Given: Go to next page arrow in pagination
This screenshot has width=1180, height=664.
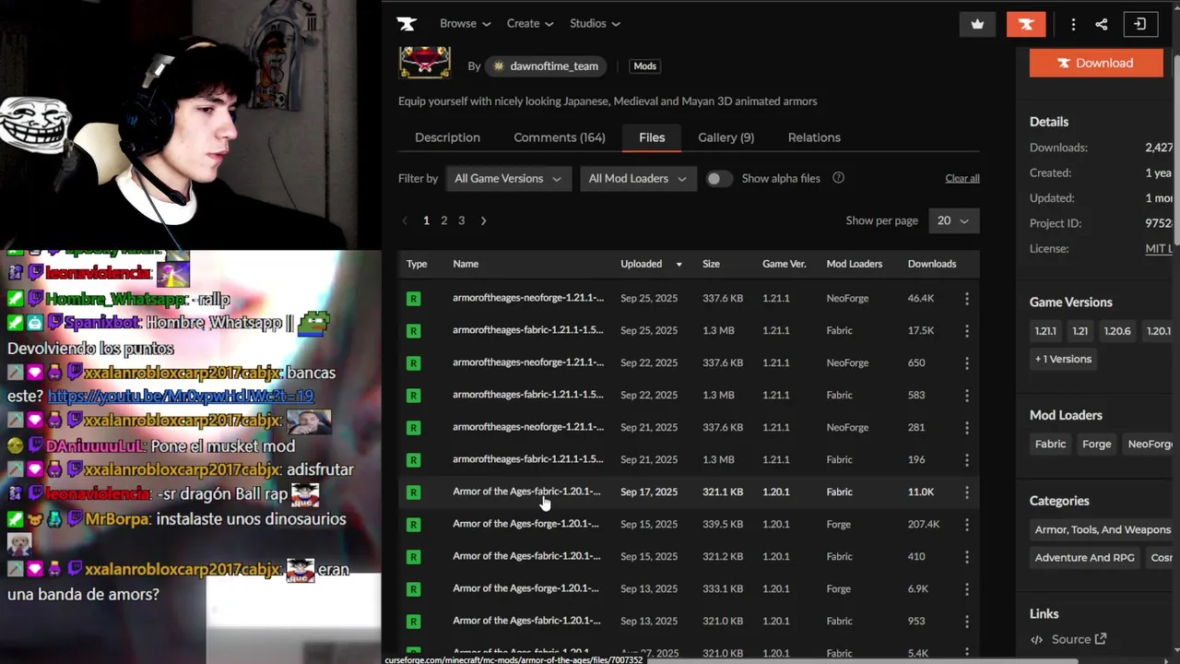Looking at the screenshot, I should point(483,221).
